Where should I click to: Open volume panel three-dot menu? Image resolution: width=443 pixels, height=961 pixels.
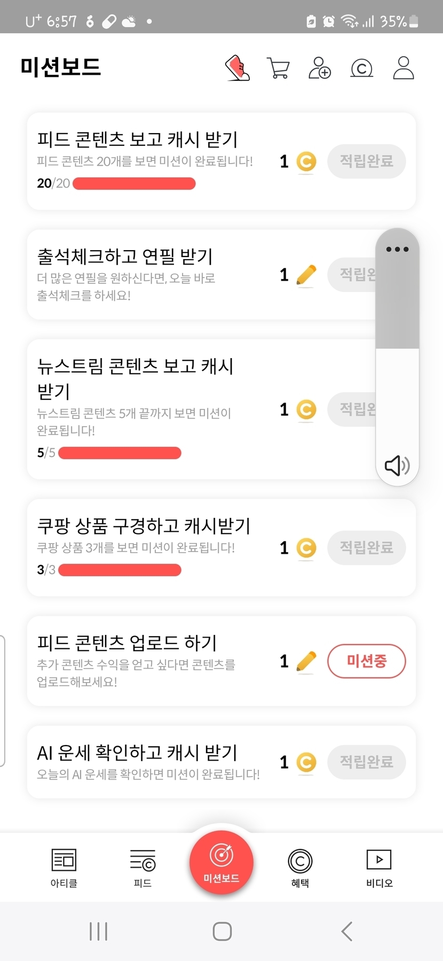click(397, 249)
